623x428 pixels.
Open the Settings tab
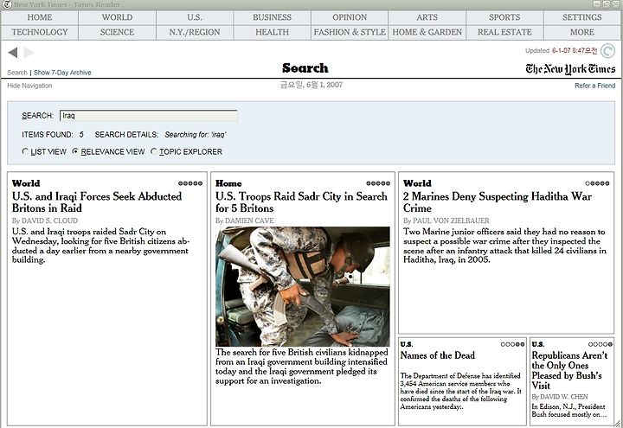582,17
